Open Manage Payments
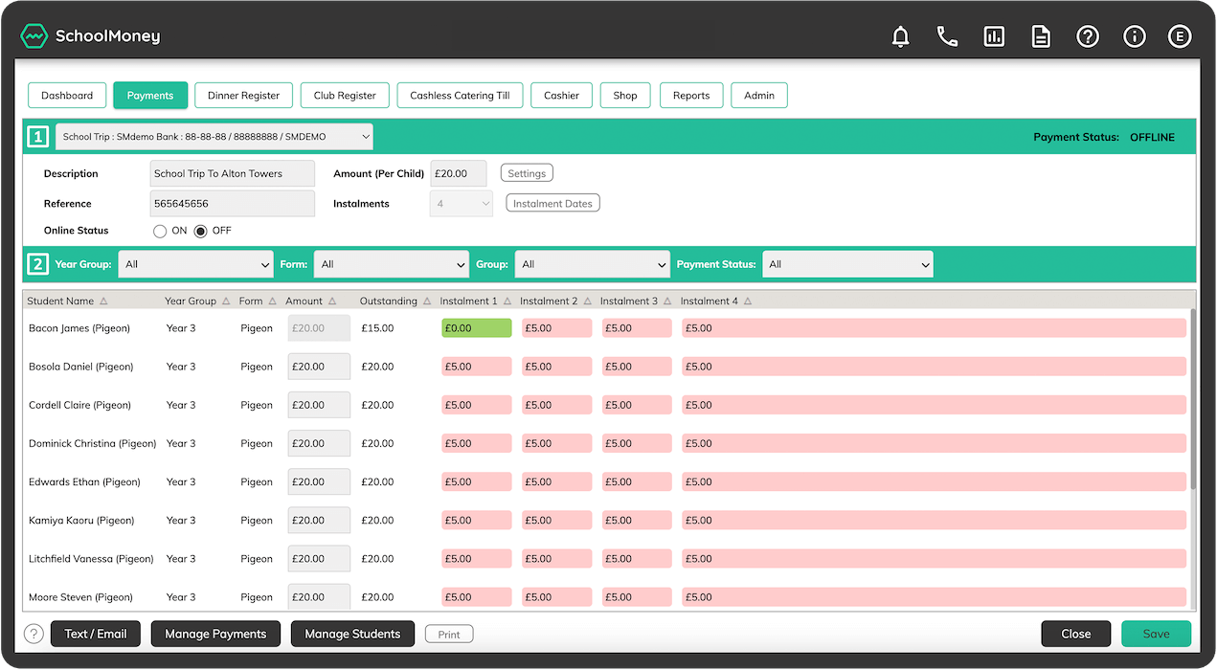 (215, 634)
